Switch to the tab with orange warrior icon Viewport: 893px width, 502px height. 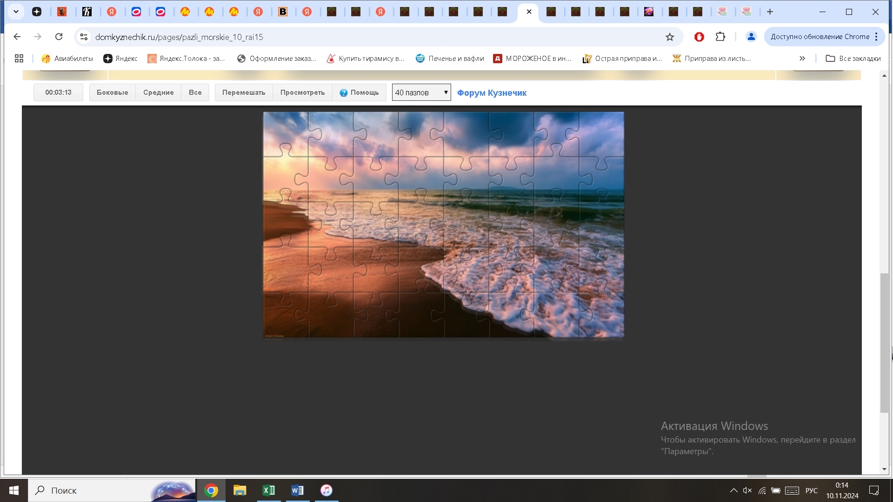pos(62,12)
